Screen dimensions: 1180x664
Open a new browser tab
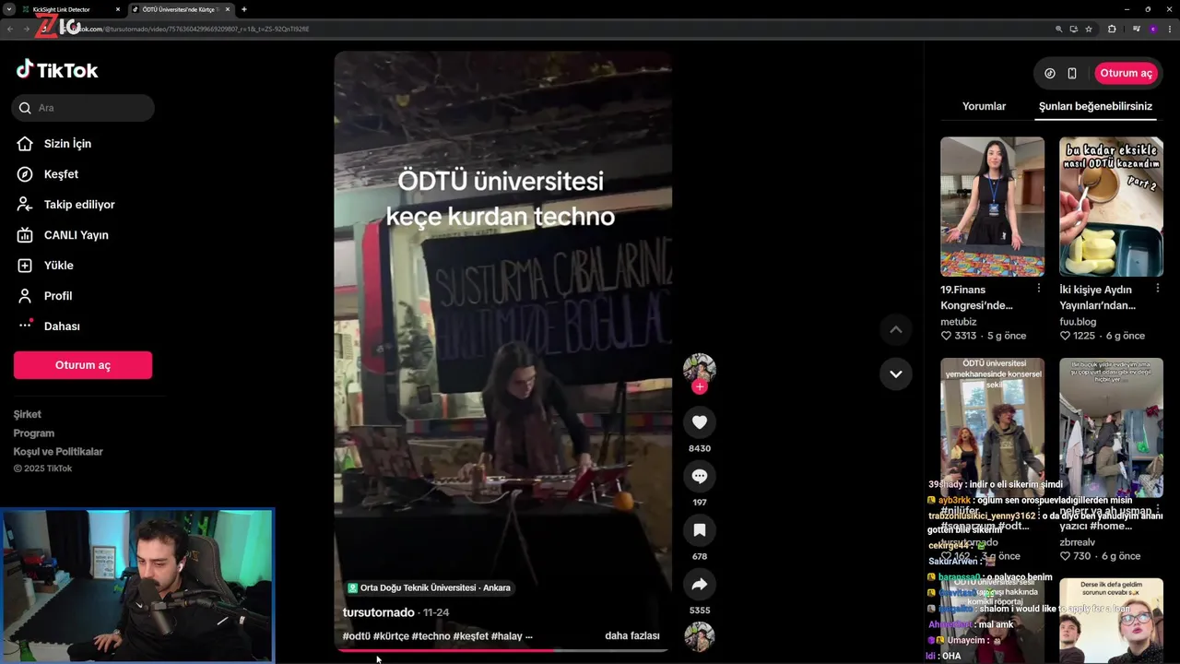[244, 9]
